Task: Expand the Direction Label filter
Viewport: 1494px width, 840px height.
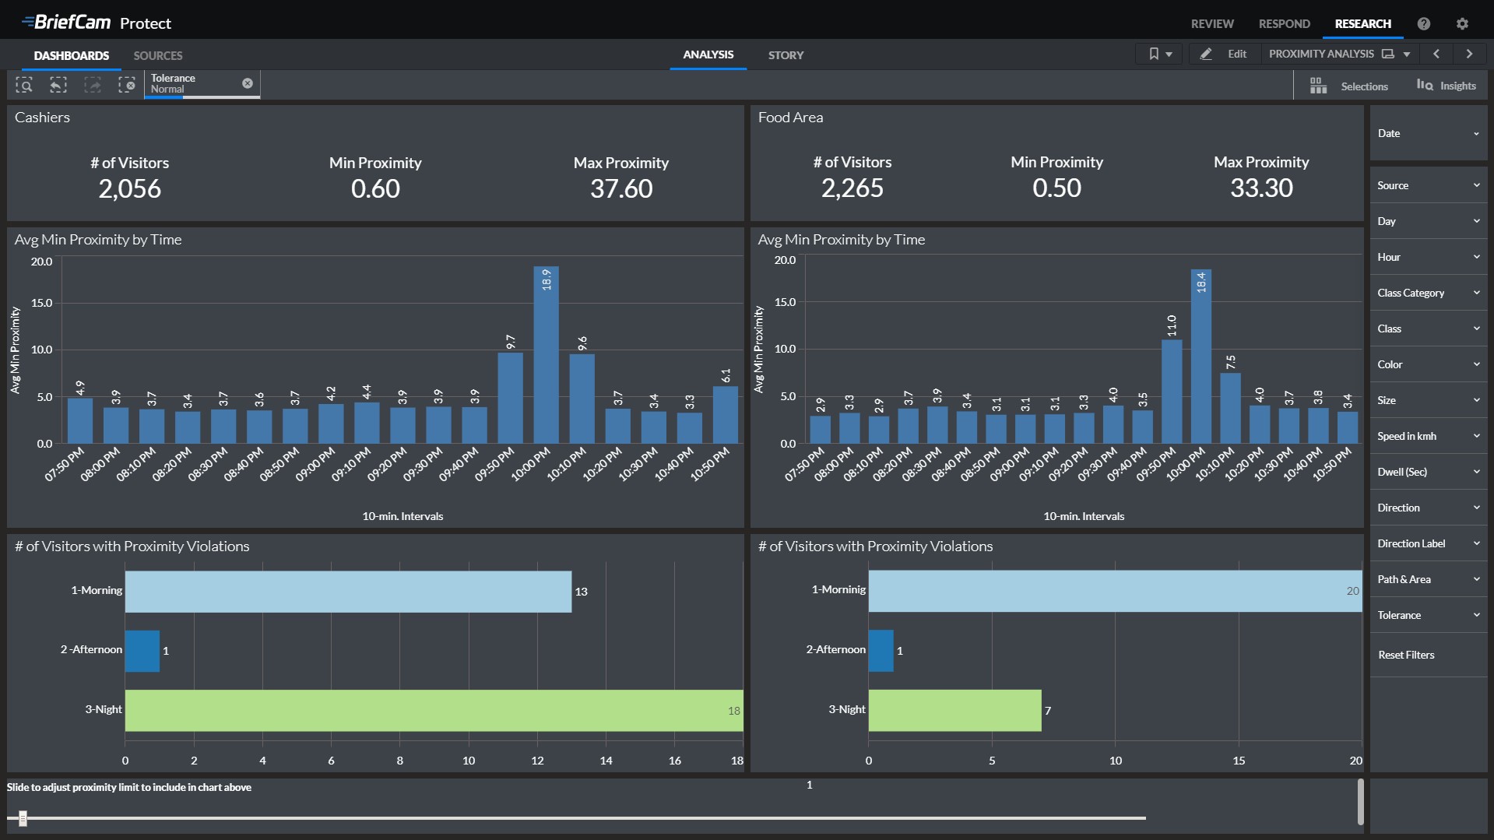Action: (1429, 543)
